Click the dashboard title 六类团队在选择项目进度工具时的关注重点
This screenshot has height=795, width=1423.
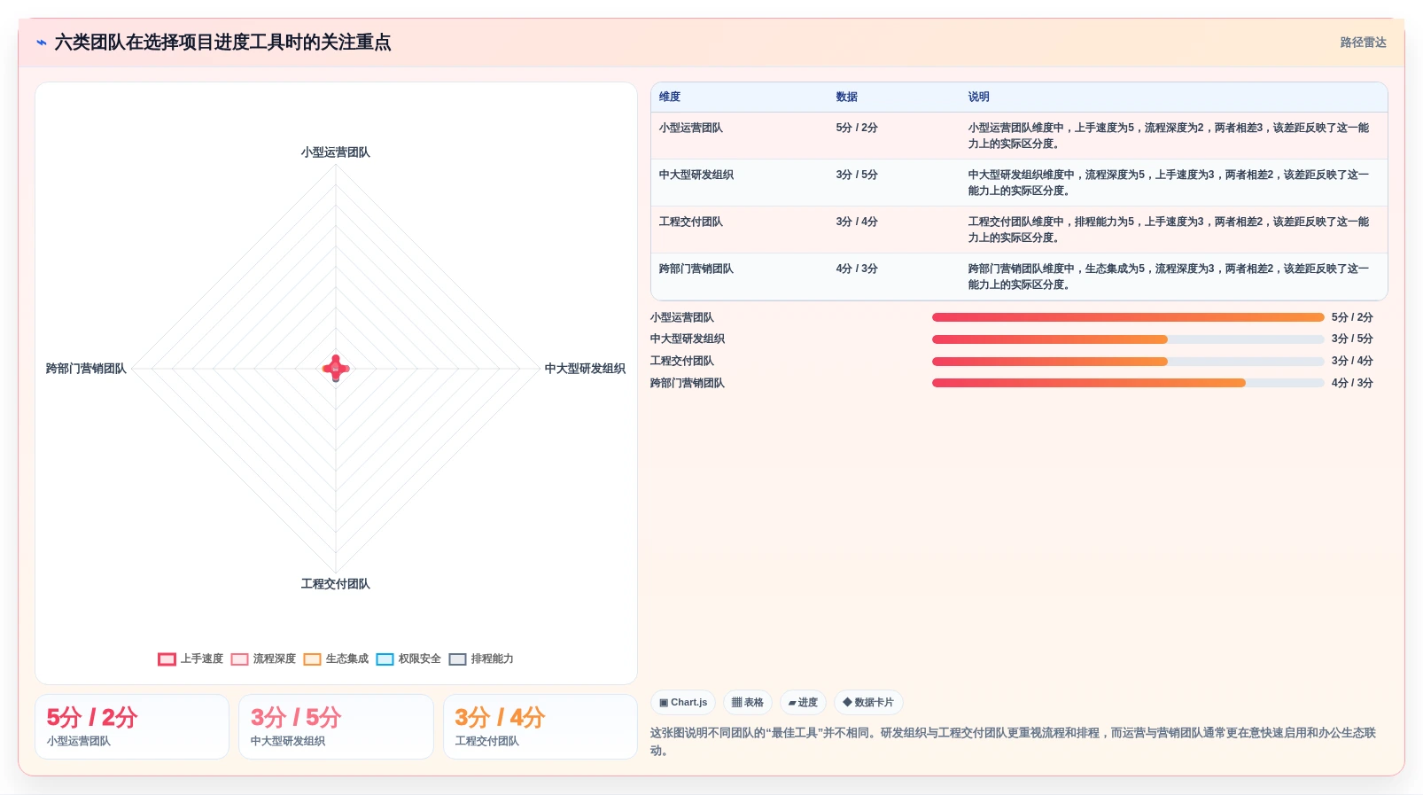(x=222, y=43)
